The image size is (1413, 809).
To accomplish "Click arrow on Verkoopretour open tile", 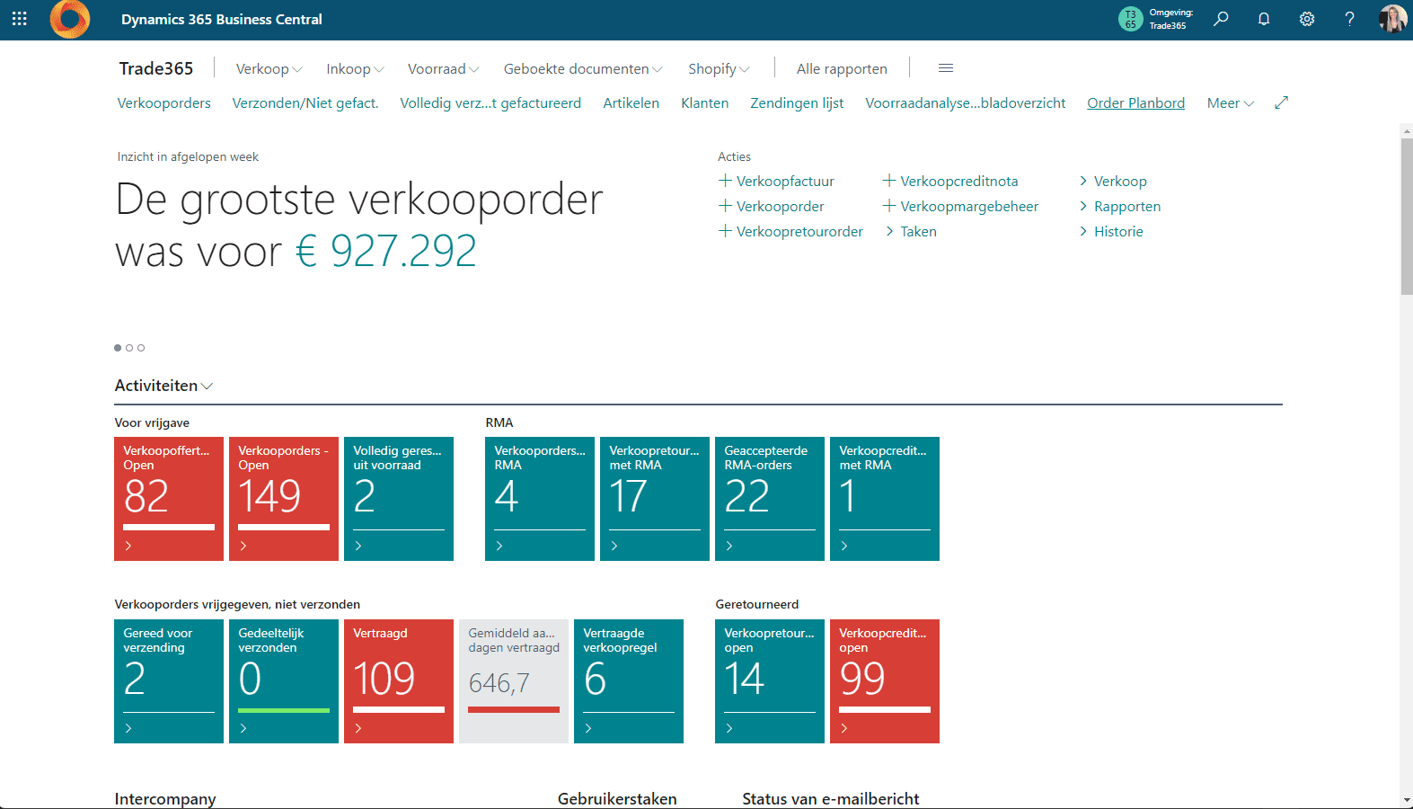I will pos(729,728).
